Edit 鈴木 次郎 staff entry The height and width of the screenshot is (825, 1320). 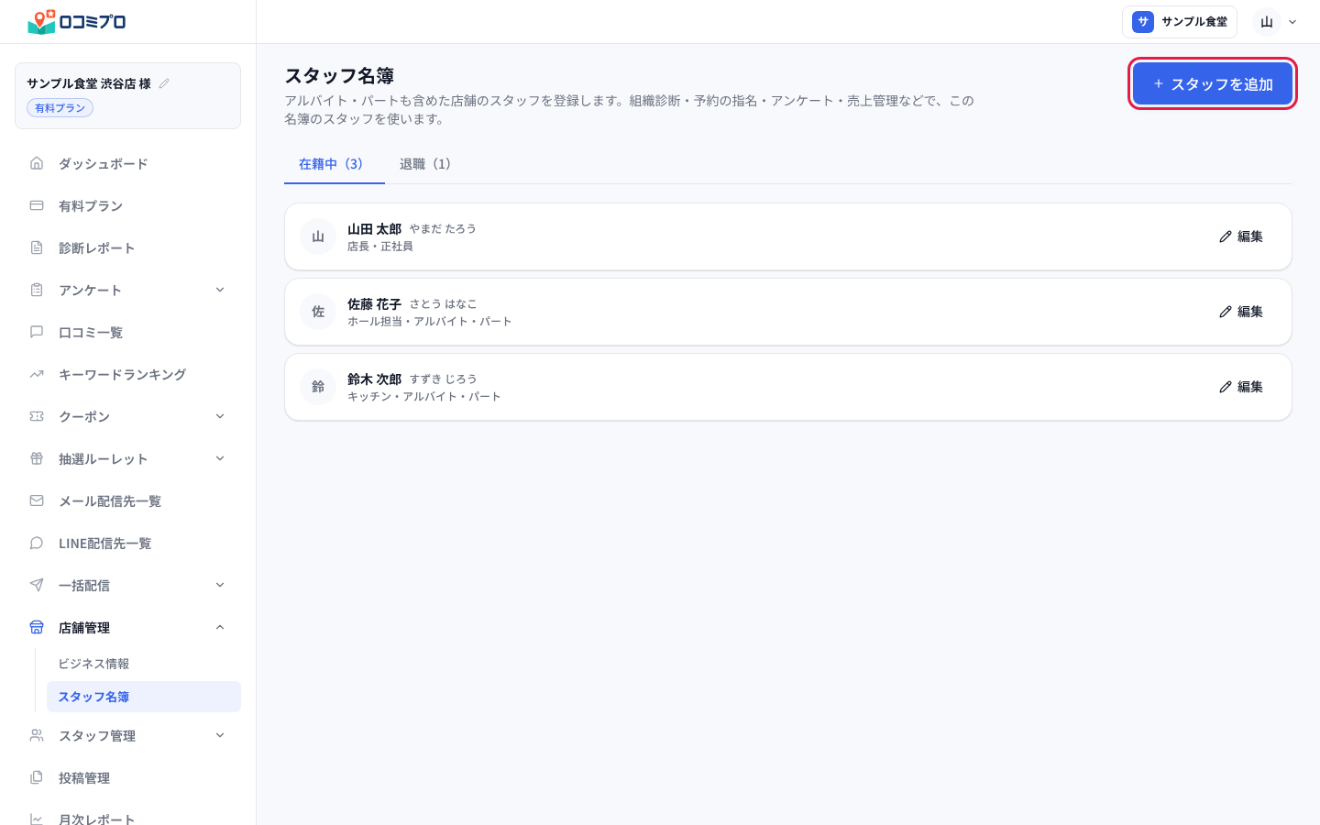[1241, 387]
